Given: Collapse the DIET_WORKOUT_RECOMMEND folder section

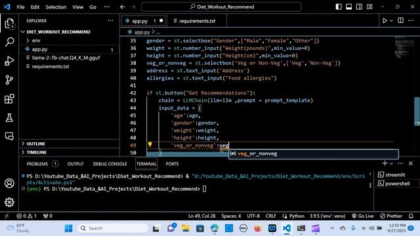Looking at the screenshot, I should pyautogui.click(x=58, y=32).
